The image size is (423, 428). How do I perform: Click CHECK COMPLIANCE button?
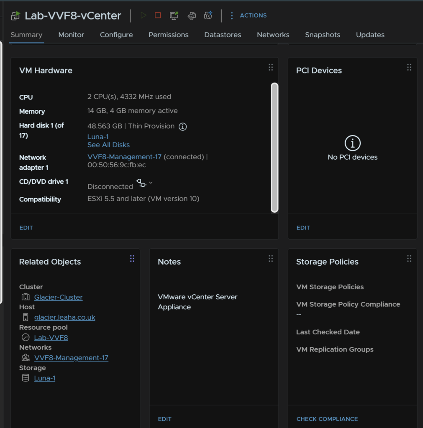pos(327,419)
